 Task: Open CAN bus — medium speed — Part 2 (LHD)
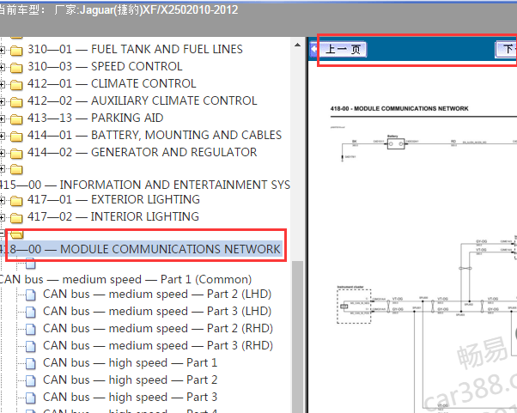point(157,294)
